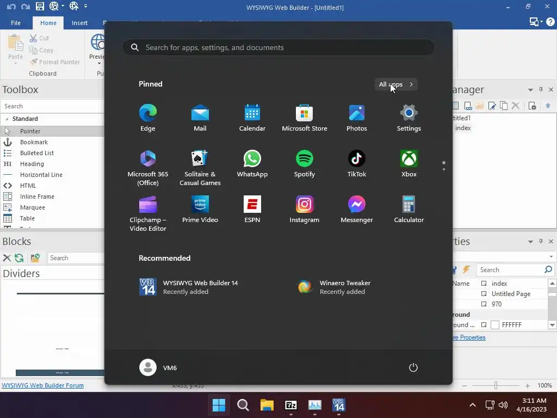Click the lightning events icon in Properties panel
The height and width of the screenshot is (418, 557).
pyautogui.click(x=466, y=270)
